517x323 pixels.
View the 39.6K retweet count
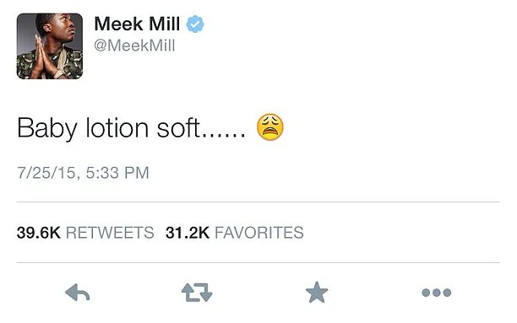pyautogui.click(x=39, y=233)
